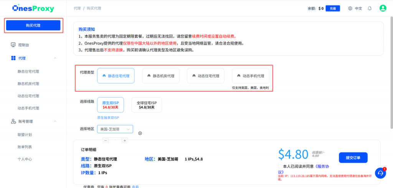Viewport: 393px width, 188px height.
Task: Collapse the 账号管理 sidebar section
Action: pos(55,121)
